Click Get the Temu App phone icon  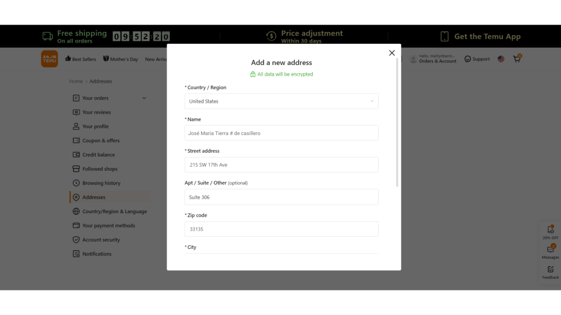(x=444, y=37)
